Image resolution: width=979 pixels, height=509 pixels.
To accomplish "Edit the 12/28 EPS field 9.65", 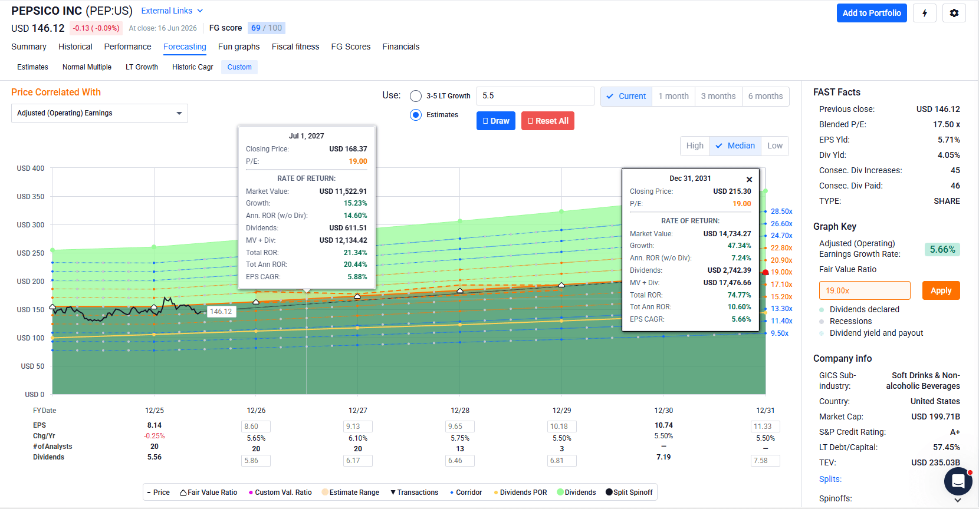I will click(x=460, y=427).
